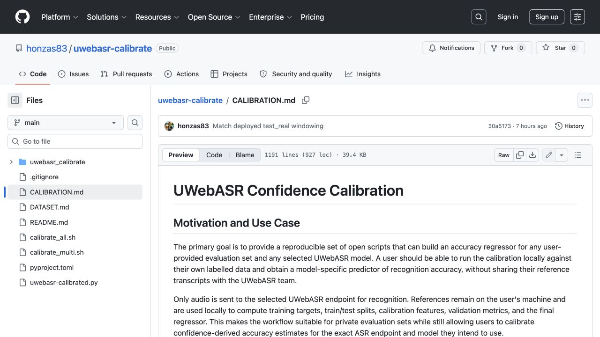Open commit 30a5173
Viewport: 600px width, 337px height.
point(500,126)
